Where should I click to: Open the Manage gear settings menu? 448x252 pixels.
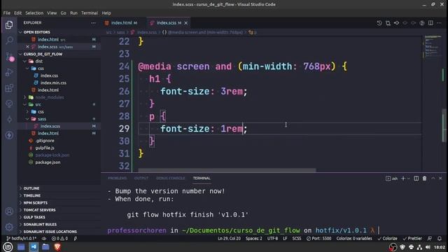point(9,227)
